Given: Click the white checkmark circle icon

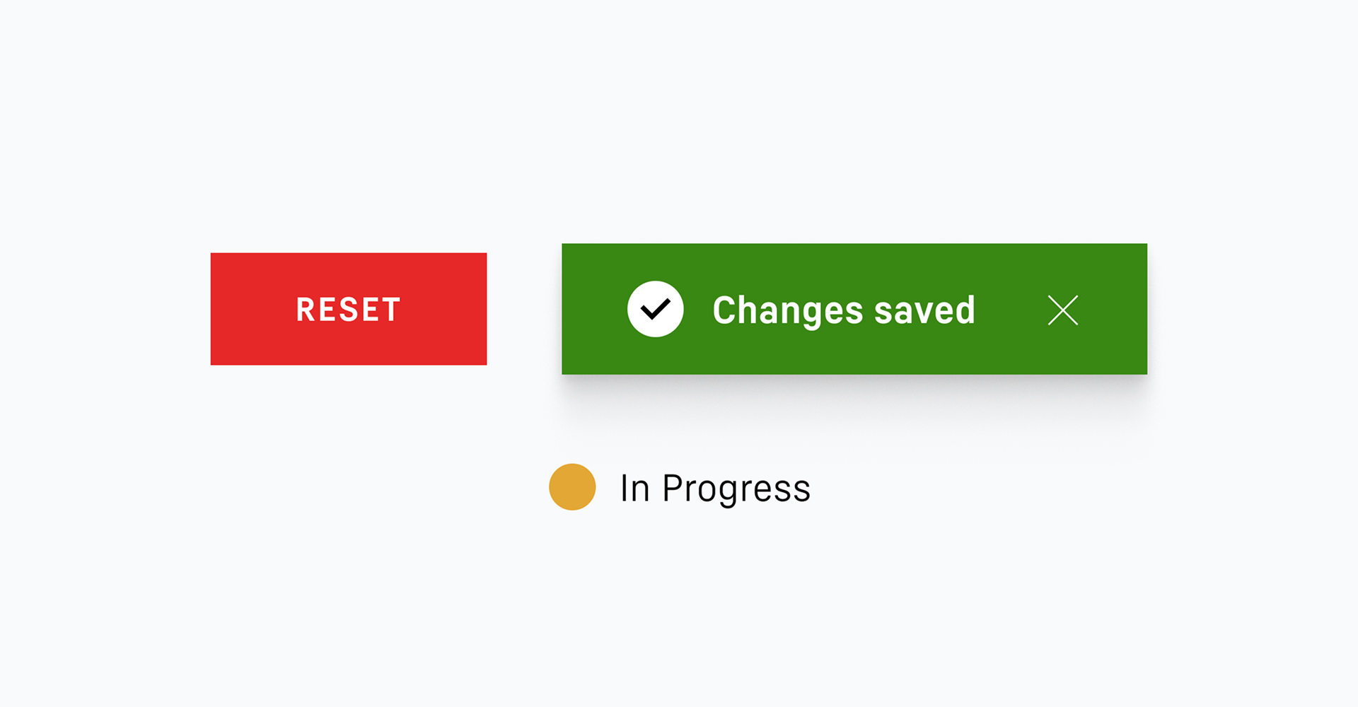Looking at the screenshot, I should (x=655, y=309).
